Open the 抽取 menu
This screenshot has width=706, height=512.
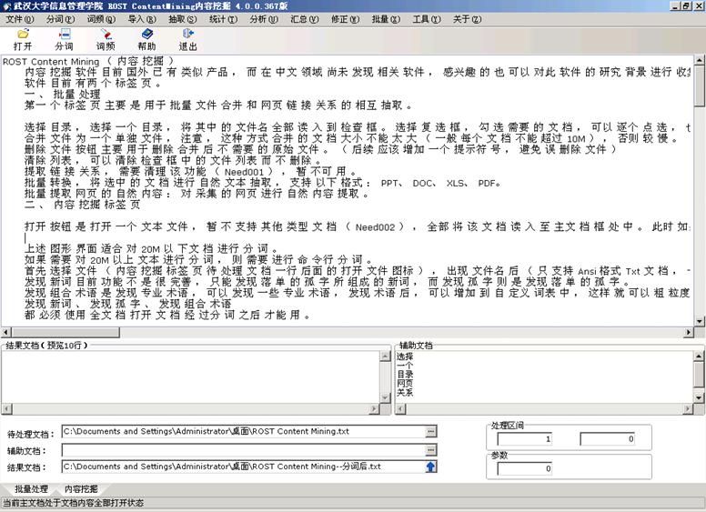click(182, 19)
